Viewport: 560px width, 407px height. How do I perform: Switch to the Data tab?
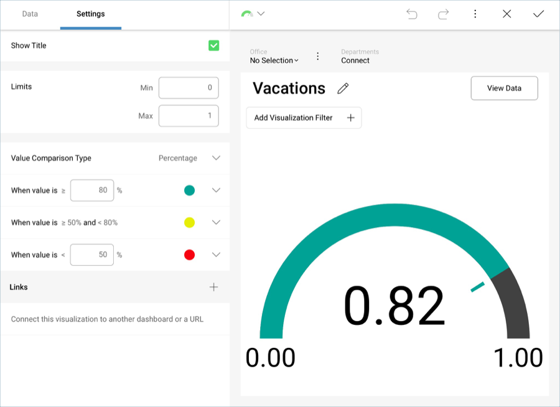pyautogui.click(x=30, y=14)
